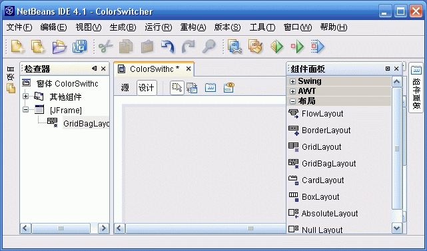Click the Copy toolbar icon
427x251 pixels.
[126, 47]
